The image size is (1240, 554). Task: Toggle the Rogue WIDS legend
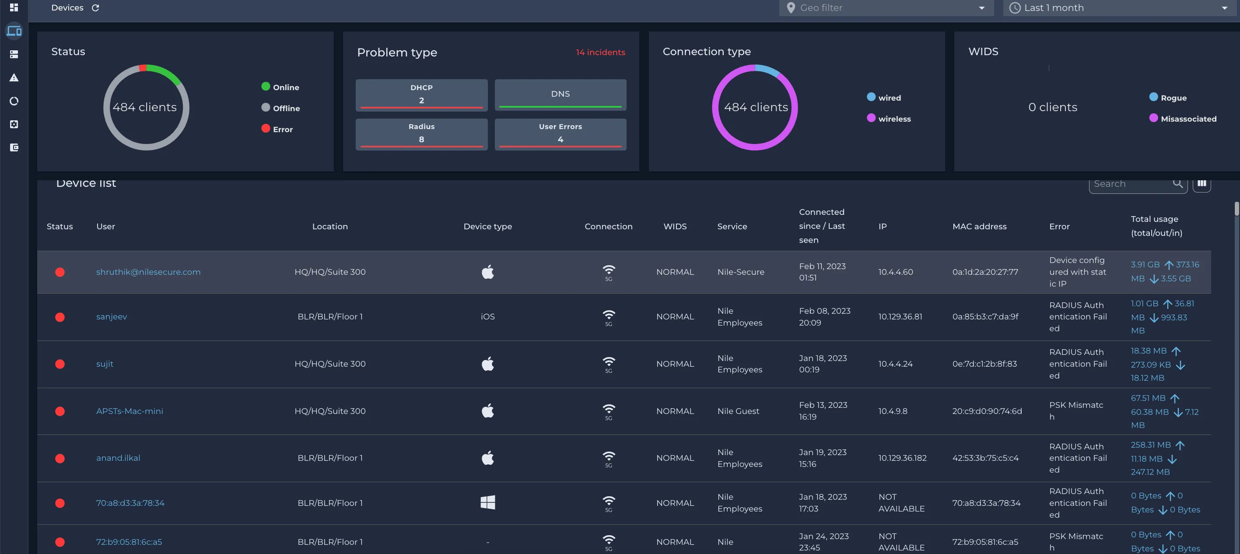coord(1168,98)
